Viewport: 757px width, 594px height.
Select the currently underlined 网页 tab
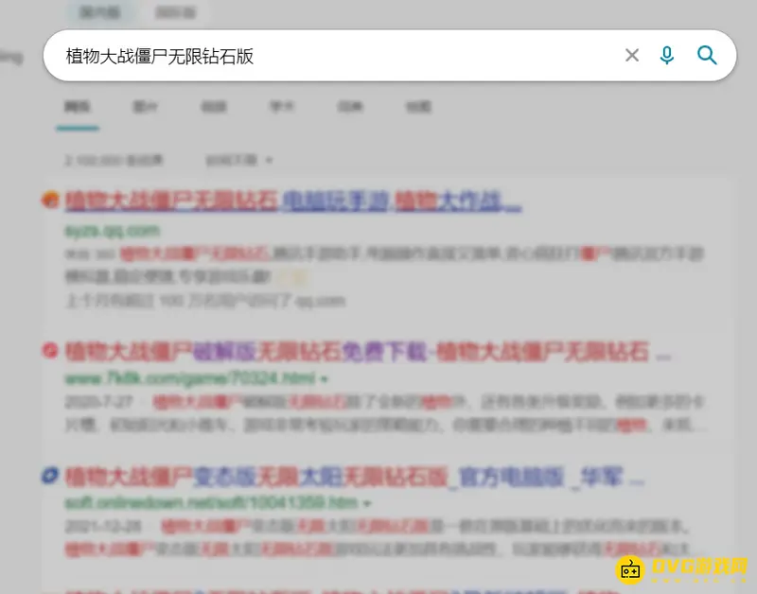tap(76, 107)
